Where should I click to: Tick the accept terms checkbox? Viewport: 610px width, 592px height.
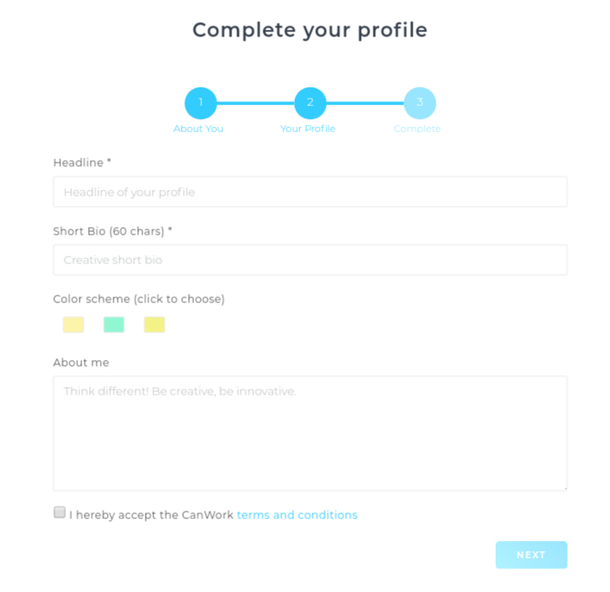[59, 512]
